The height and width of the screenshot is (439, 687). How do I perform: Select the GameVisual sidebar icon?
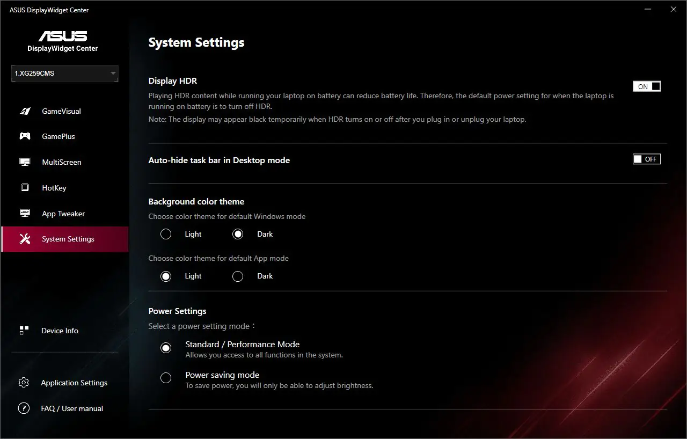pyautogui.click(x=25, y=111)
